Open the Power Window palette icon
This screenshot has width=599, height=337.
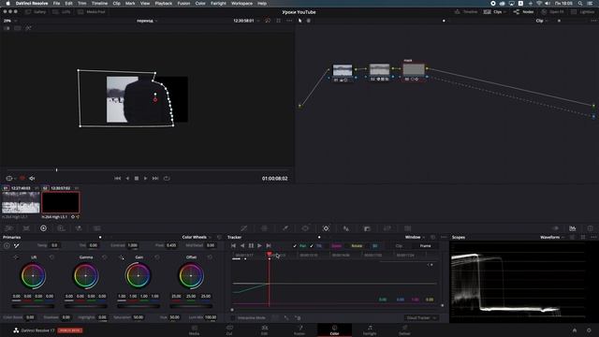[x=305, y=228]
